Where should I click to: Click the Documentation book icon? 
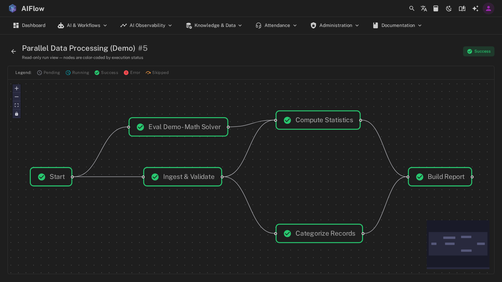pyautogui.click(x=376, y=25)
